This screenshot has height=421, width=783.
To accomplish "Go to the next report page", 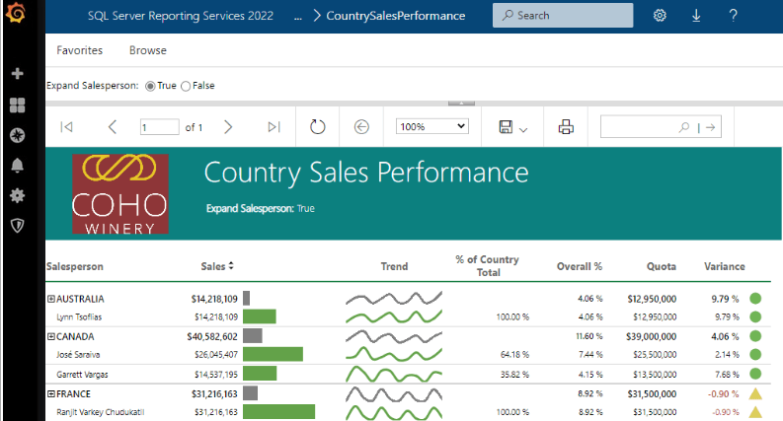I will 228,127.
